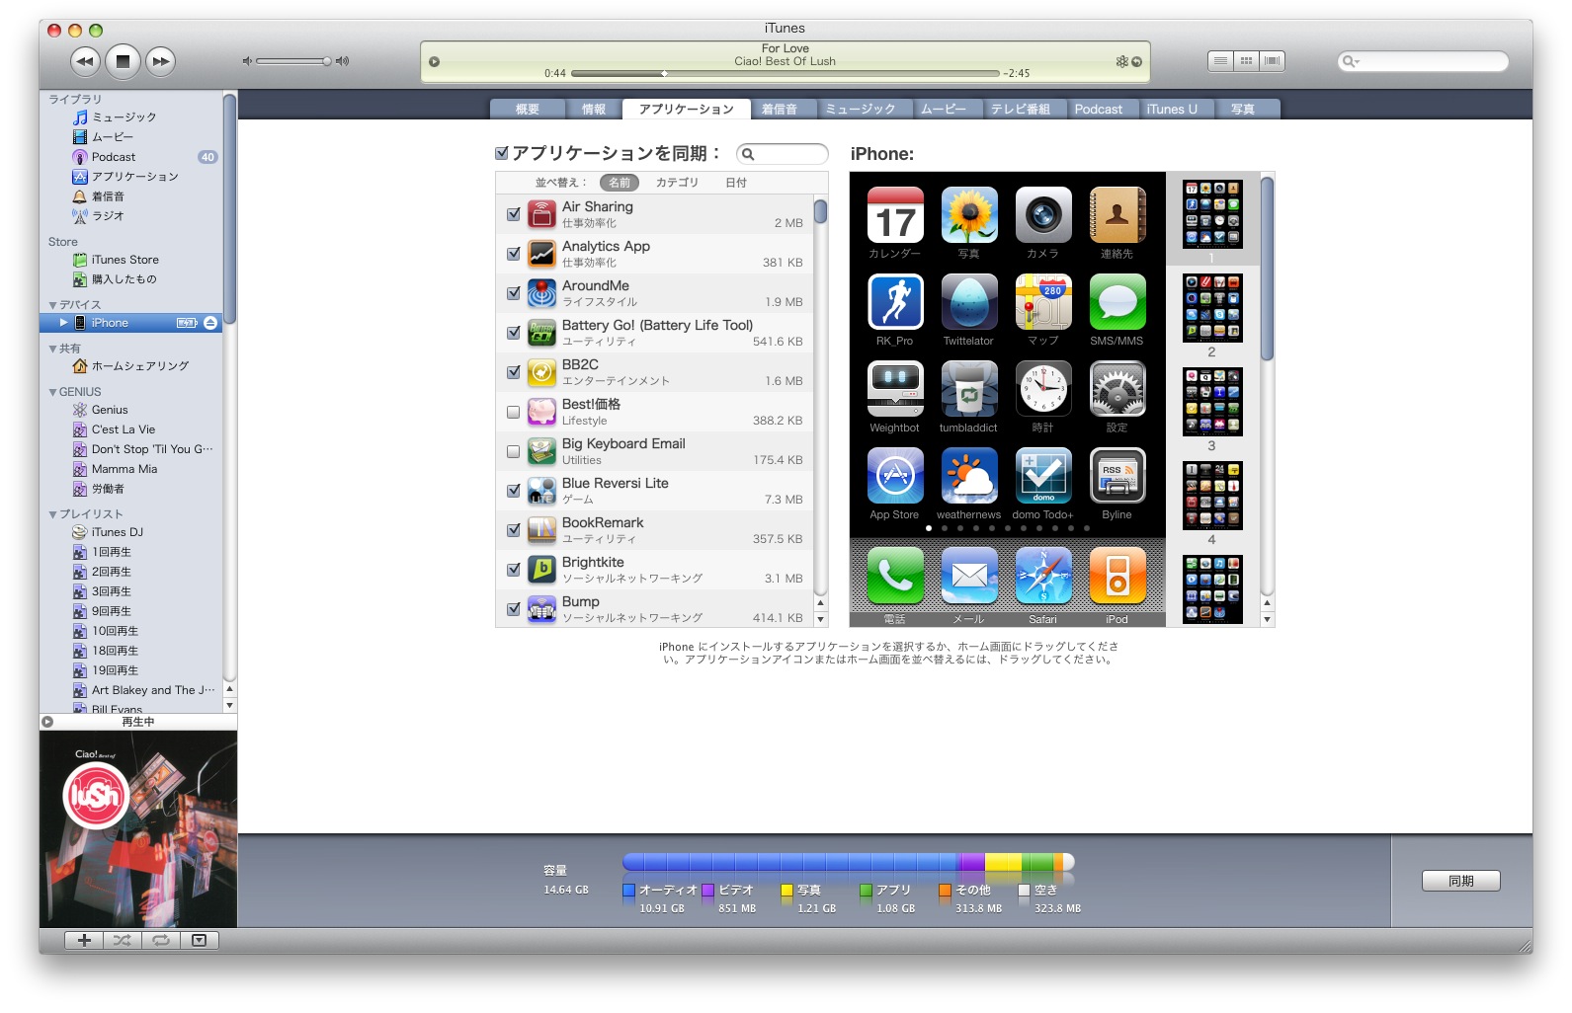1572x1013 pixels.
Task: Switch to Cover Flow view button
Action: click(1272, 61)
